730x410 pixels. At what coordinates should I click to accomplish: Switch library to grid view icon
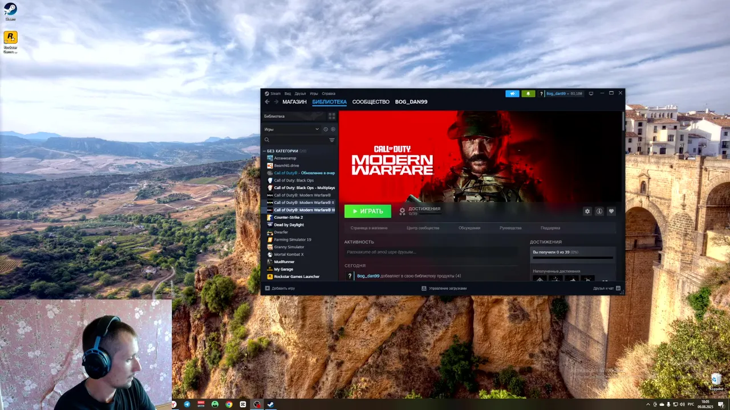tap(332, 116)
